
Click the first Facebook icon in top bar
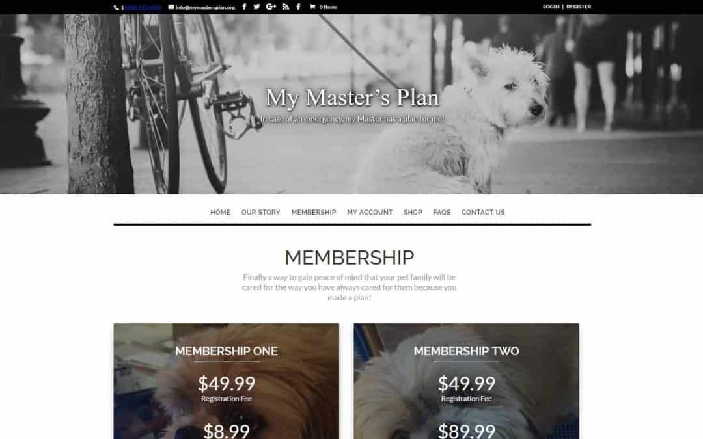[x=244, y=7]
